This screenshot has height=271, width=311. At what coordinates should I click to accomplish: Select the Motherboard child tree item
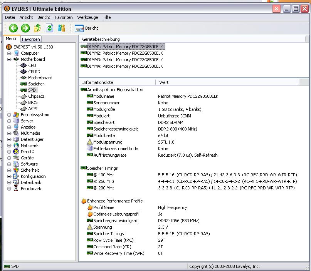[x=40, y=78]
